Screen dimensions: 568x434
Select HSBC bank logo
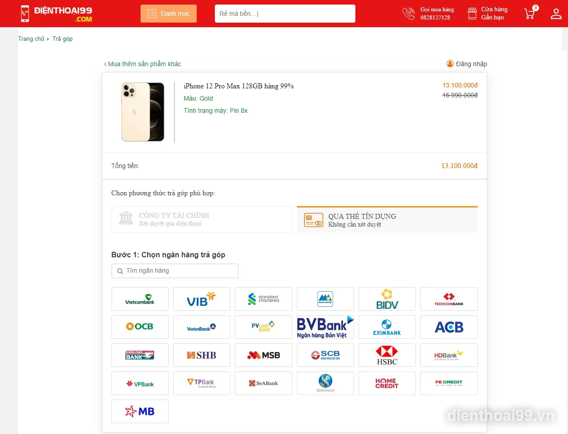387,355
